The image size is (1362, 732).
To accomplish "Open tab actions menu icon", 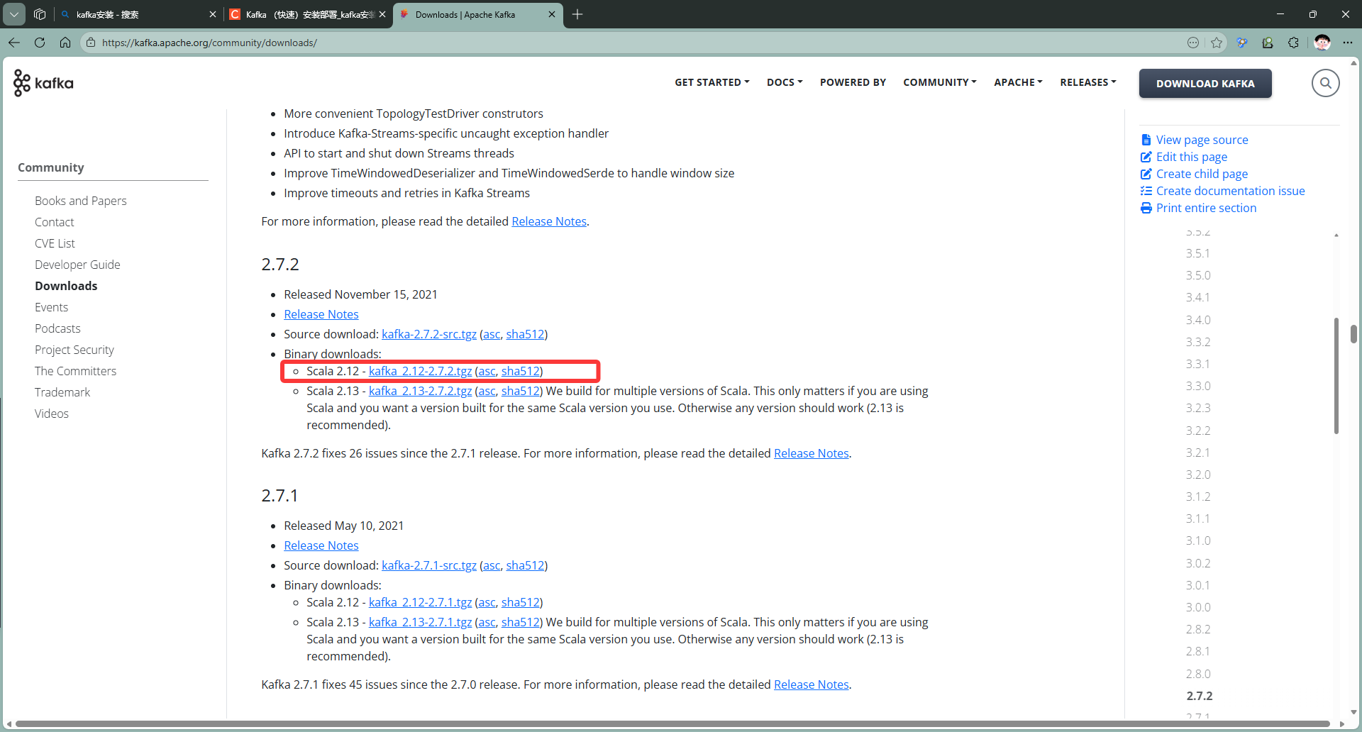I will [14, 14].
